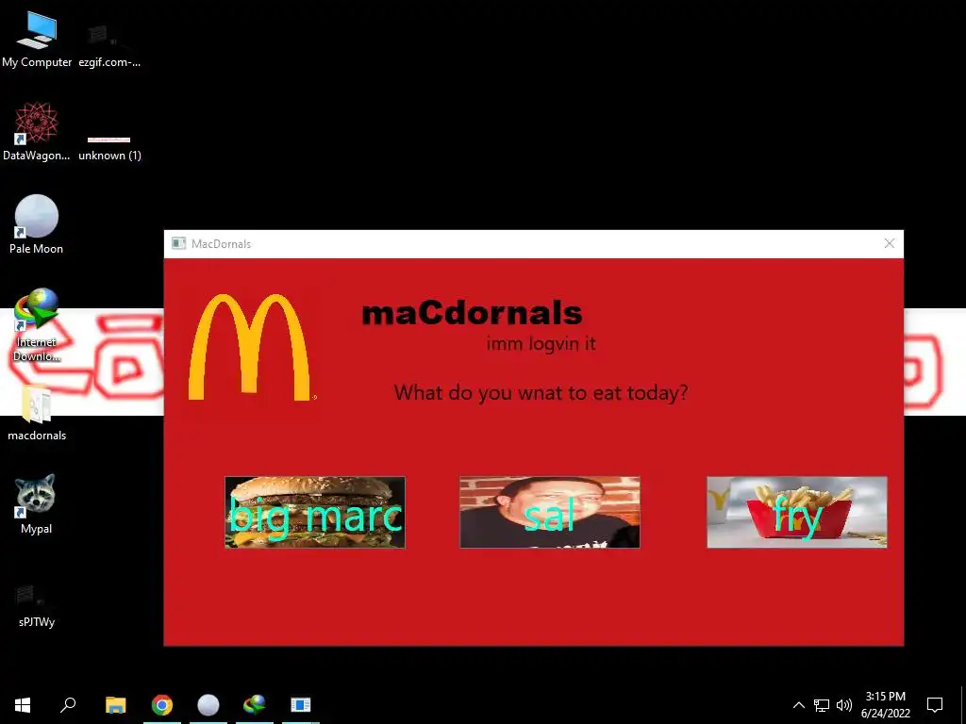The height and width of the screenshot is (724, 966).
Task: Select the unknown (1) desktop file
Action: click(x=109, y=148)
